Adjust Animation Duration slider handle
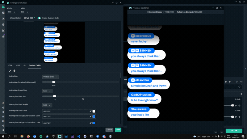The height and width of the screenshot is (139, 247). [x=54, y=82]
